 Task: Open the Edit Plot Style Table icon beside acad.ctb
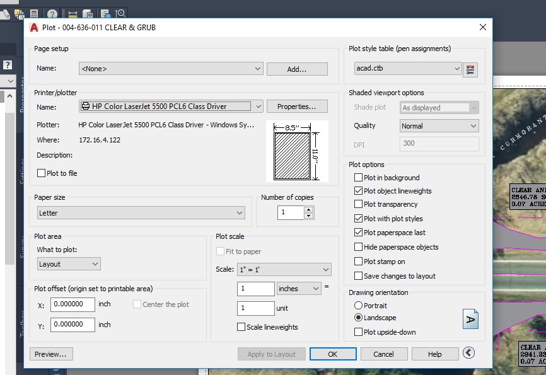pyautogui.click(x=470, y=69)
